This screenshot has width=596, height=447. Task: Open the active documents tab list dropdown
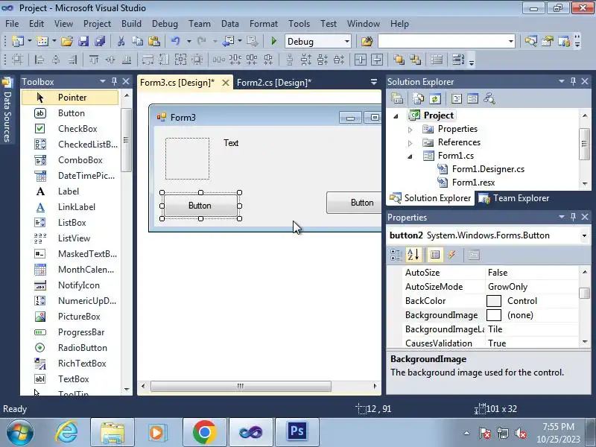pos(374,82)
